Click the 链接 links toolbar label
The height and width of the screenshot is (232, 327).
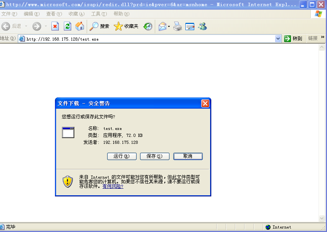click(x=313, y=38)
